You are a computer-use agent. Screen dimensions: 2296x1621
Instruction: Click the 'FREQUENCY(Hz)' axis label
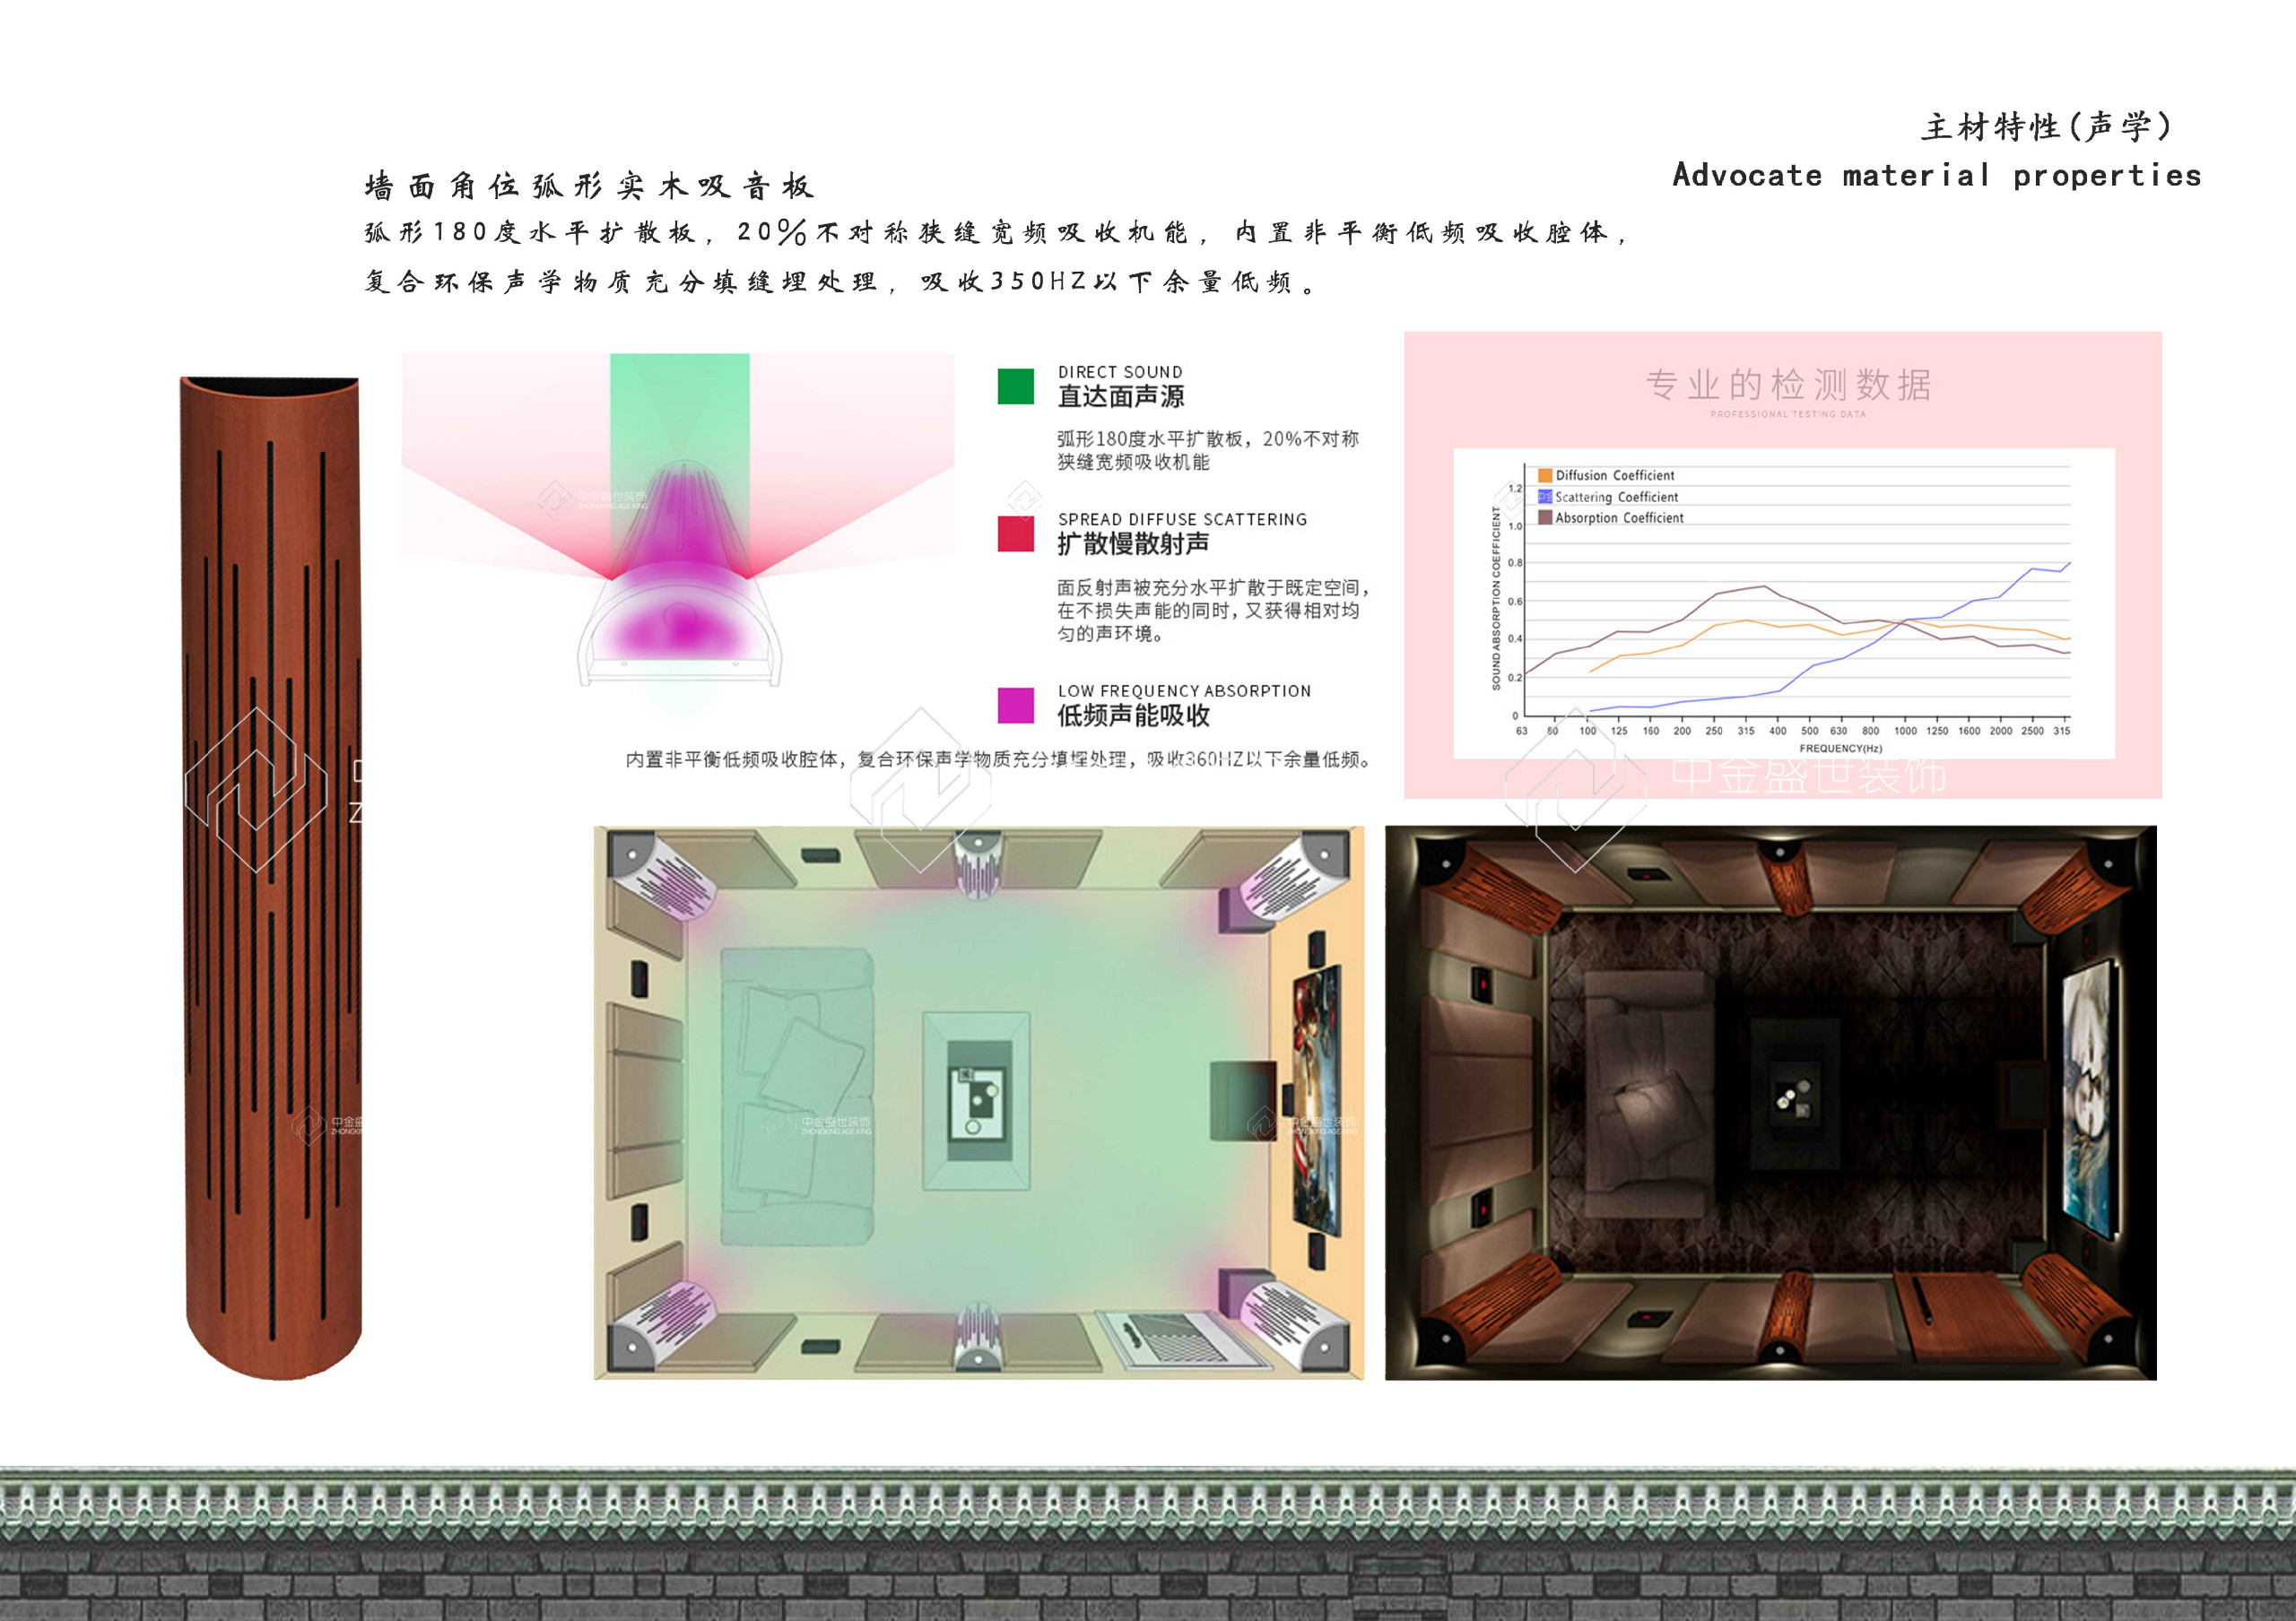(1840, 749)
